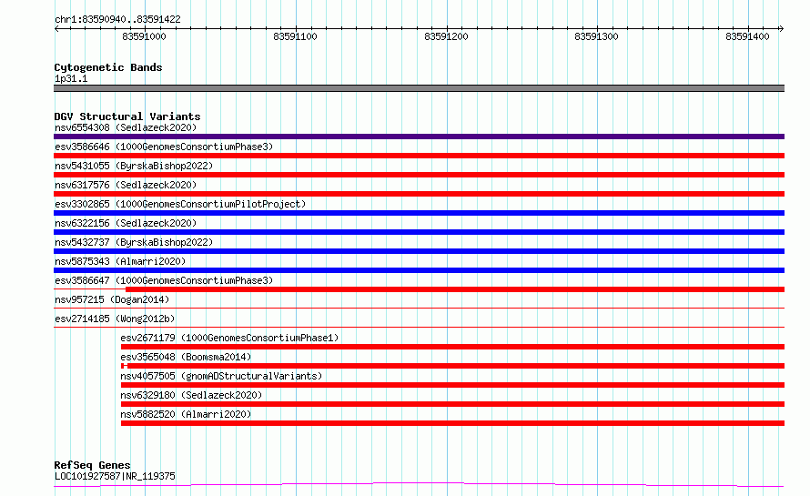Click the blue nsv6322156 variant bar
The width and height of the screenshot is (810, 496).
[x=419, y=232]
